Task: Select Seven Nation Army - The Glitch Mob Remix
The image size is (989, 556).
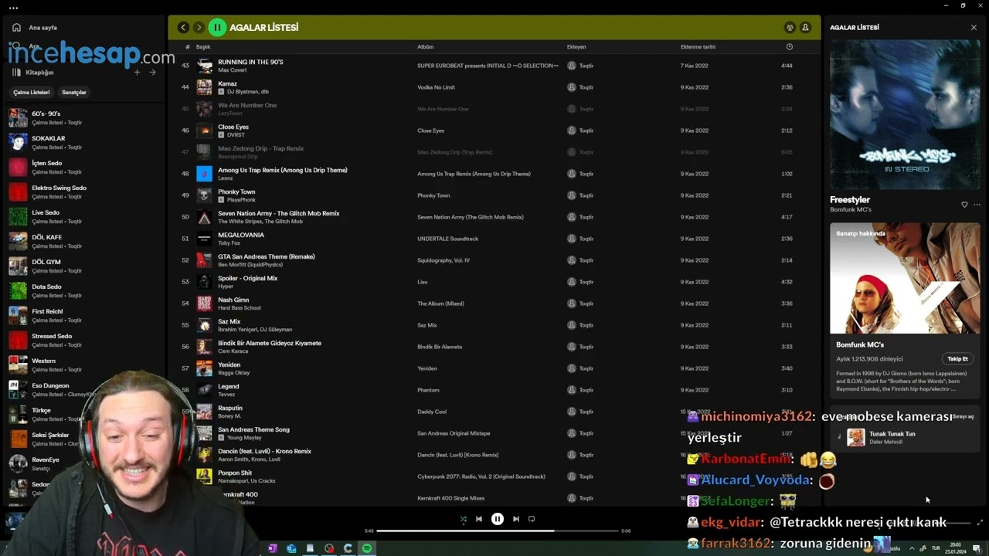Action: (279, 213)
